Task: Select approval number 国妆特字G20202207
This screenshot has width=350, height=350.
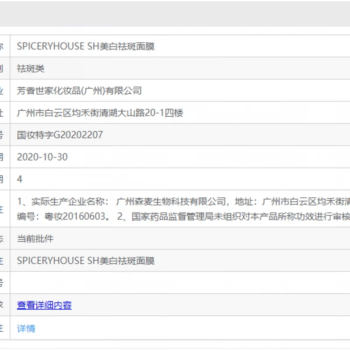Action: point(60,135)
